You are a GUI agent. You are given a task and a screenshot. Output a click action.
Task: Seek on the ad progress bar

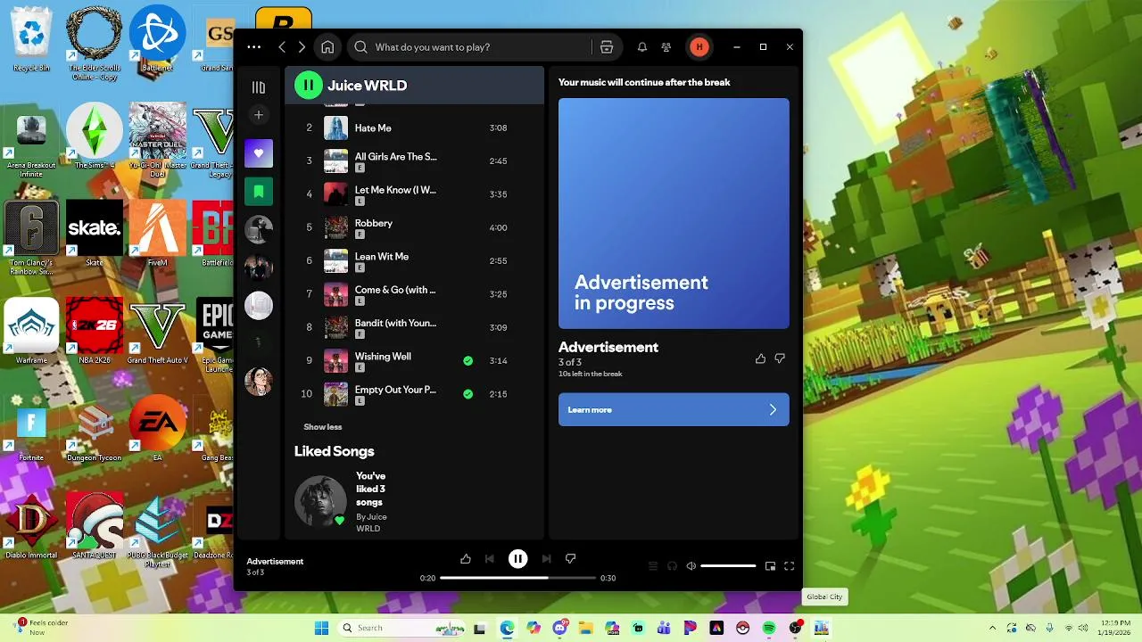coord(517,578)
